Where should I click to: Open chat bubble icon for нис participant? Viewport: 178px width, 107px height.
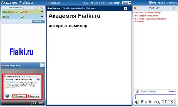[22, 17]
